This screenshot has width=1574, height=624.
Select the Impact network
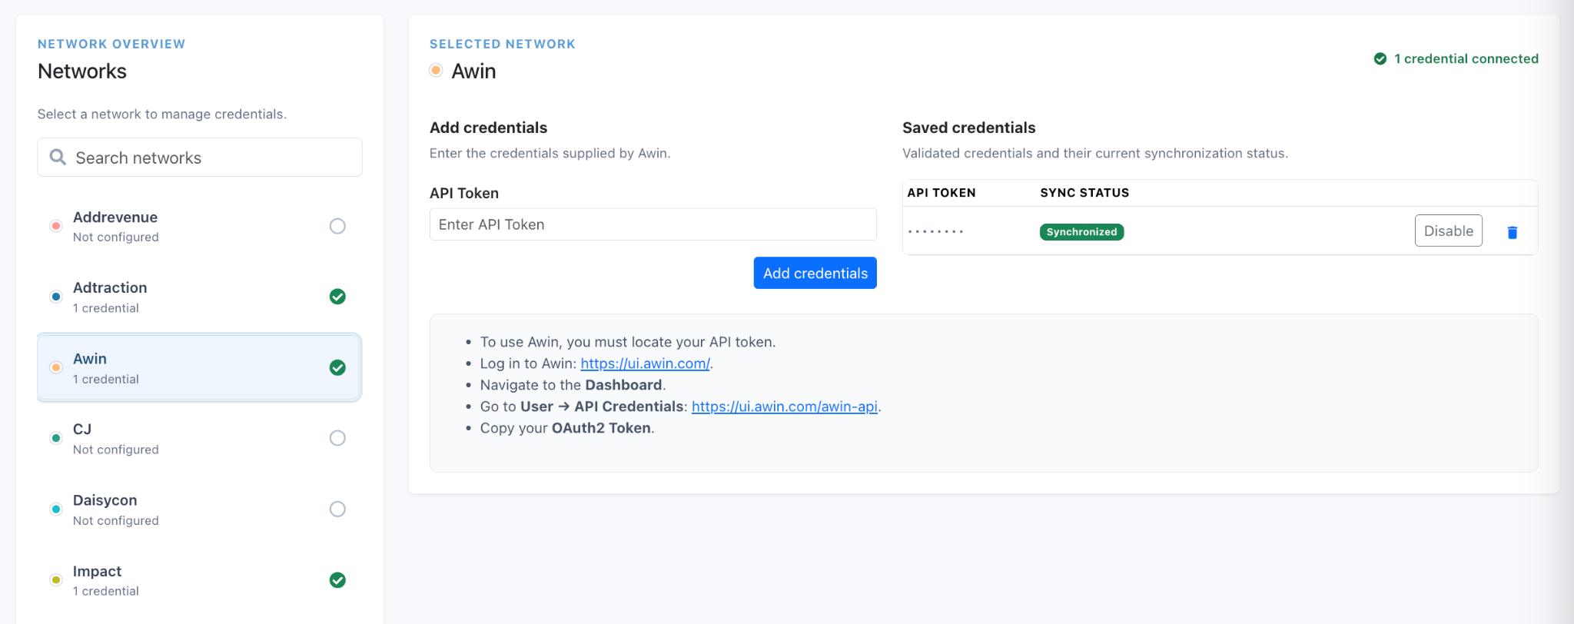(200, 579)
